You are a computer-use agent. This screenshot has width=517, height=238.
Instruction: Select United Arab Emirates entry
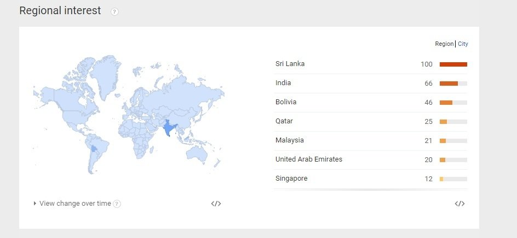pyautogui.click(x=308, y=159)
